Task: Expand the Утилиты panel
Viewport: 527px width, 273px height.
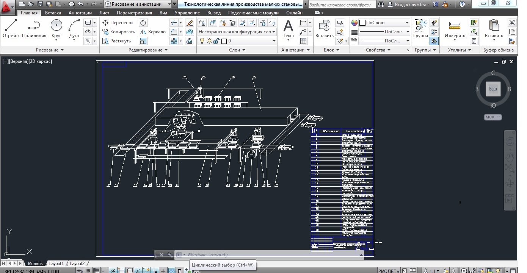Action: click(460, 50)
